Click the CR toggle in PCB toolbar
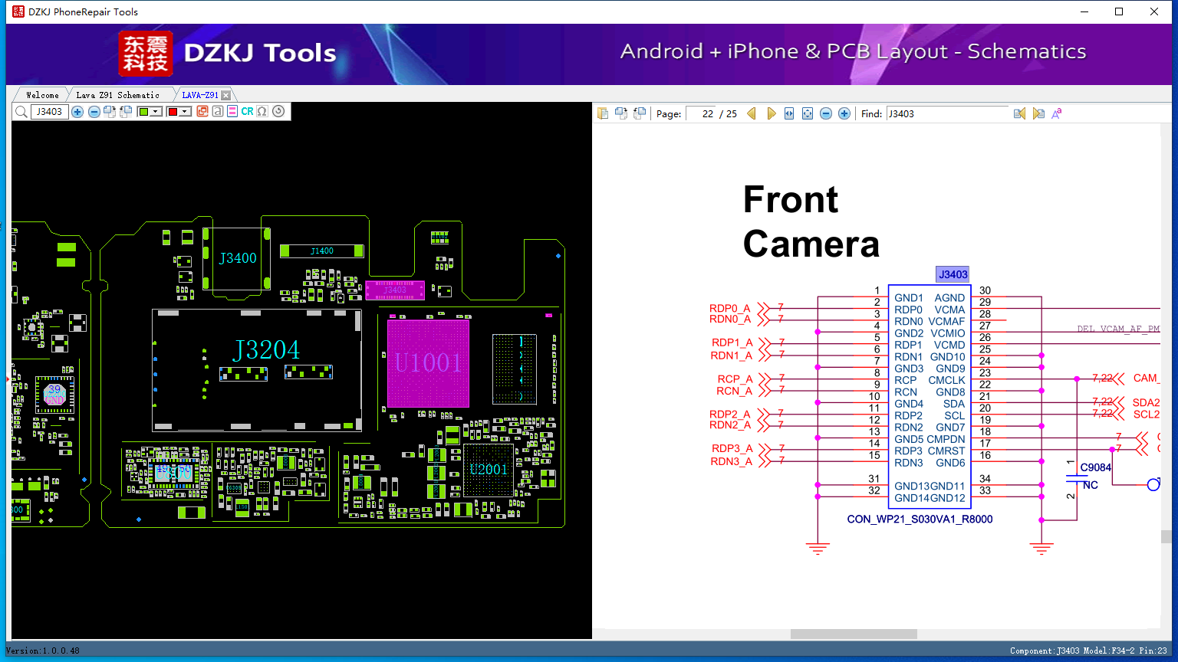The width and height of the screenshot is (1178, 662). coord(247,112)
